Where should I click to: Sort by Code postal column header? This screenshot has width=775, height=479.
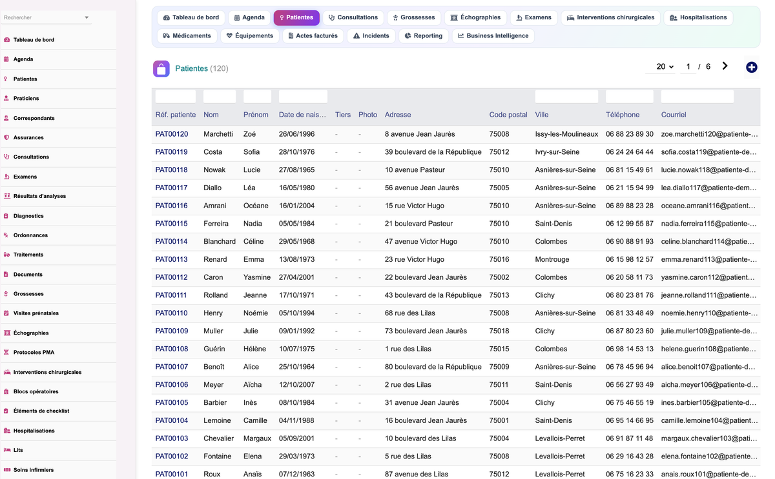point(508,115)
